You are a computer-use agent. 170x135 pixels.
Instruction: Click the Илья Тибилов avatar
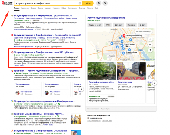pos(47,93)
